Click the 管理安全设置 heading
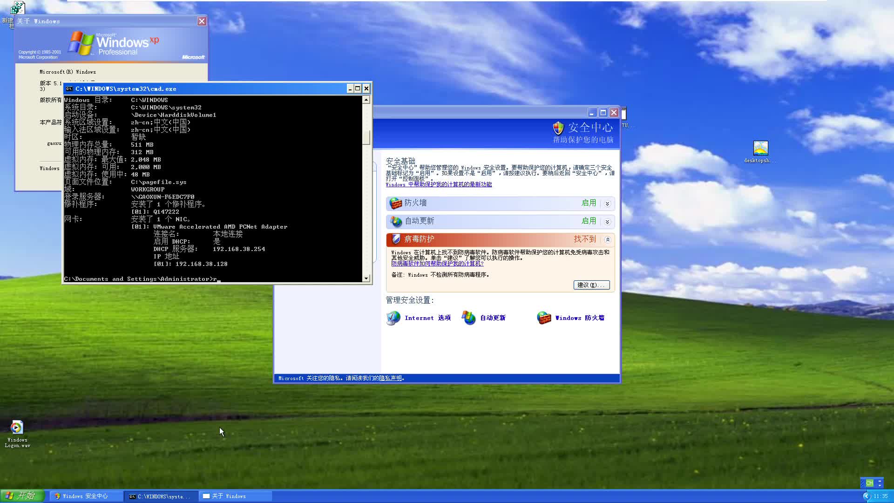The height and width of the screenshot is (503, 894). pos(410,300)
